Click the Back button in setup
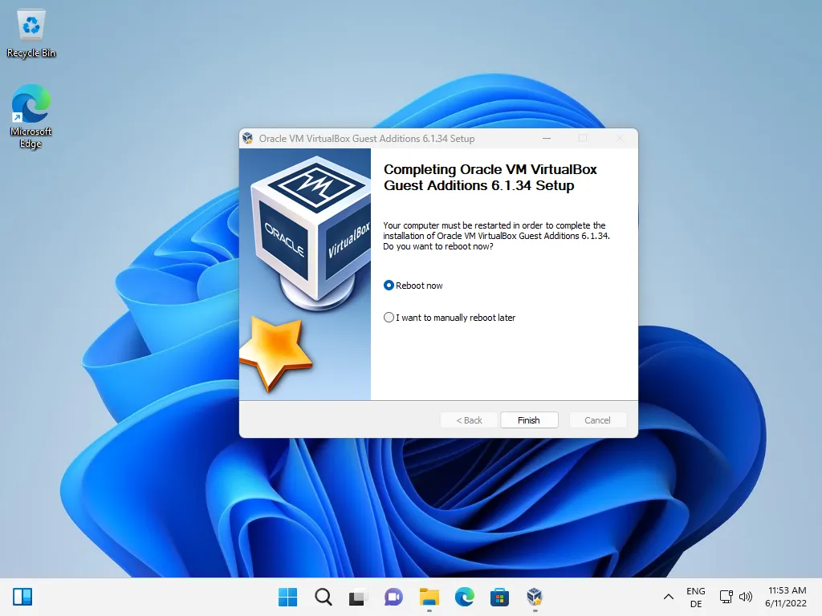The height and width of the screenshot is (616, 822). click(469, 420)
